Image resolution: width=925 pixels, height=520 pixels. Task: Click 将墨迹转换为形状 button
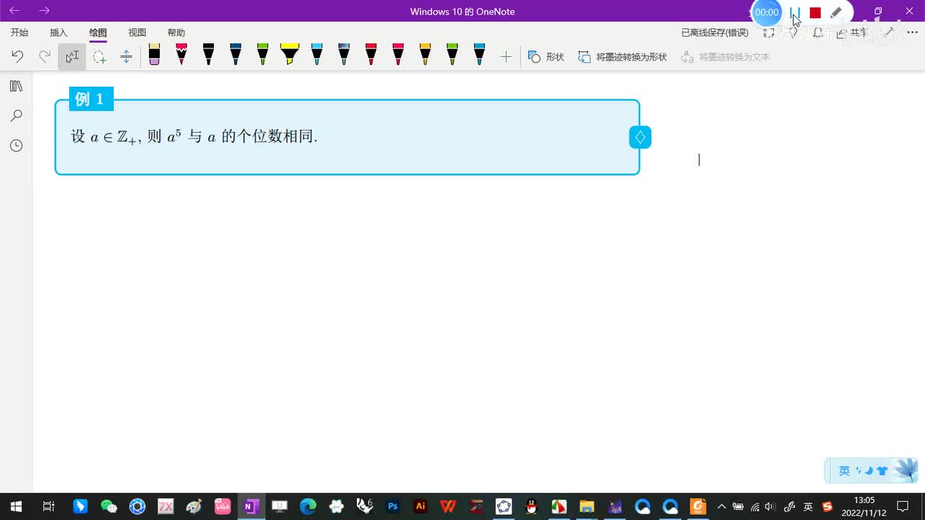(622, 56)
